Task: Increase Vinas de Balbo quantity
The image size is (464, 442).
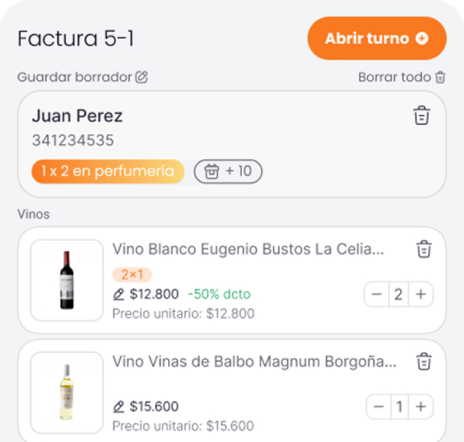Action: click(x=421, y=407)
